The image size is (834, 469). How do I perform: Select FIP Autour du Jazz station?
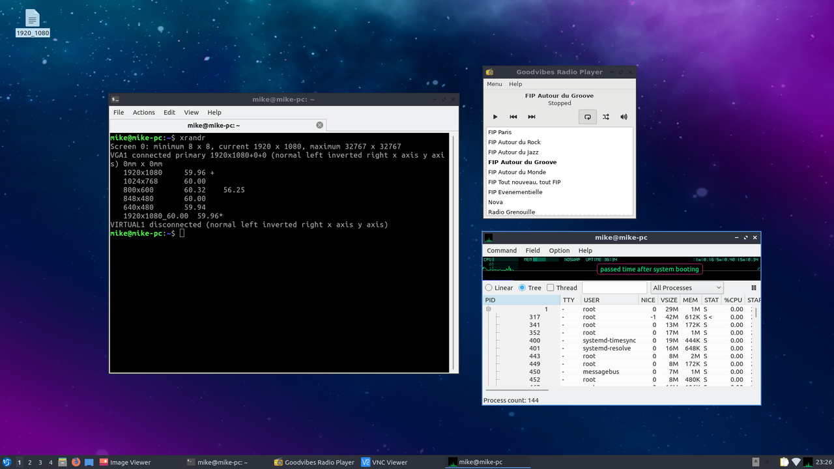click(x=513, y=152)
